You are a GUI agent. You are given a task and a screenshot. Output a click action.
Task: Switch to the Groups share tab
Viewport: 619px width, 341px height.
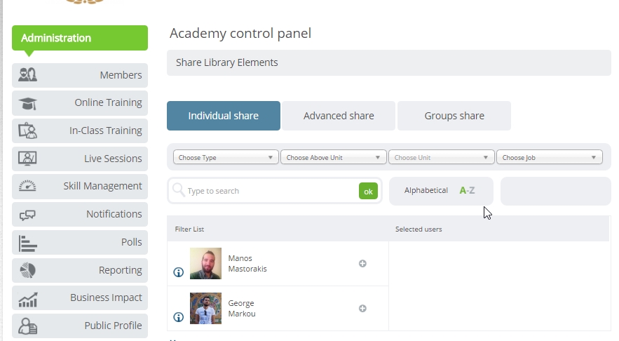454,116
